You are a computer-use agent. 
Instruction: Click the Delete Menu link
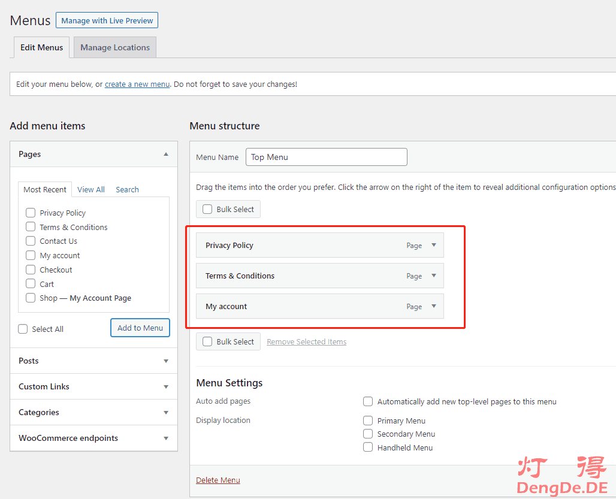(x=218, y=480)
